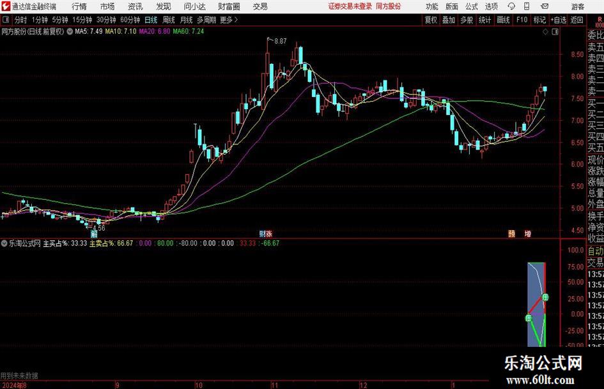
Task: Click the 标记 toolbar button
Action: tap(539, 20)
